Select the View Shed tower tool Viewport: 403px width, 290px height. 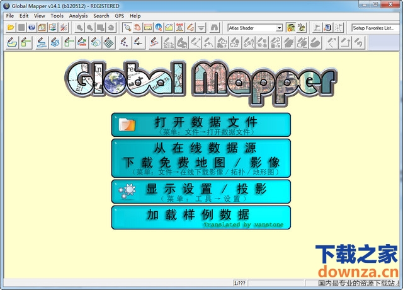[x=179, y=27]
